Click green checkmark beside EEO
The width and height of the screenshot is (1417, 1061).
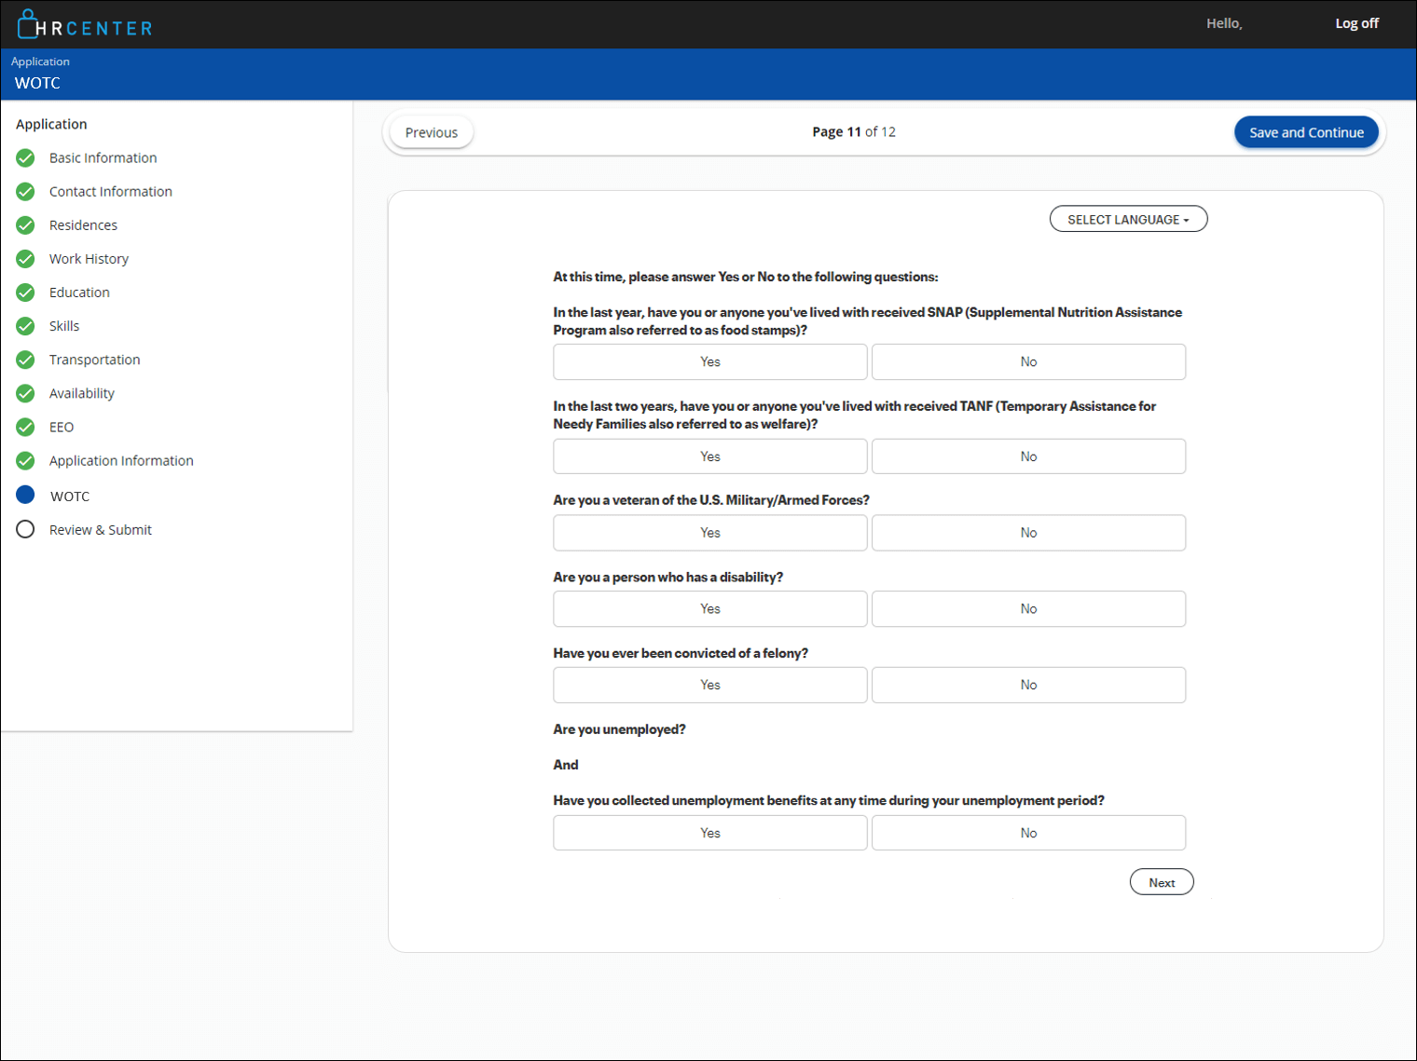tap(25, 427)
